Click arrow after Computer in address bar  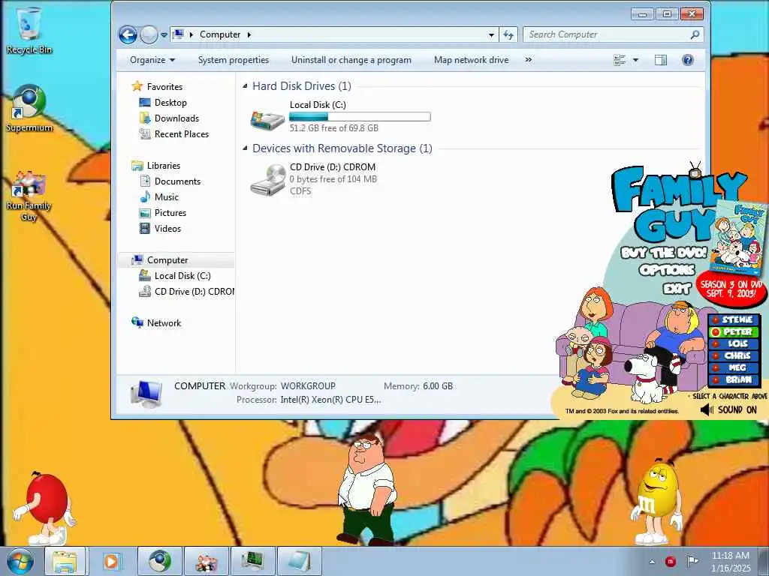click(249, 34)
